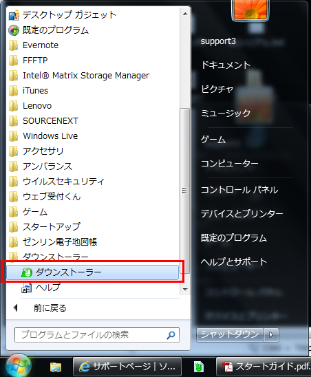This screenshot has width=311, height=377.
Task: Open the taskbar file explorer icon
Action: (56, 367)
